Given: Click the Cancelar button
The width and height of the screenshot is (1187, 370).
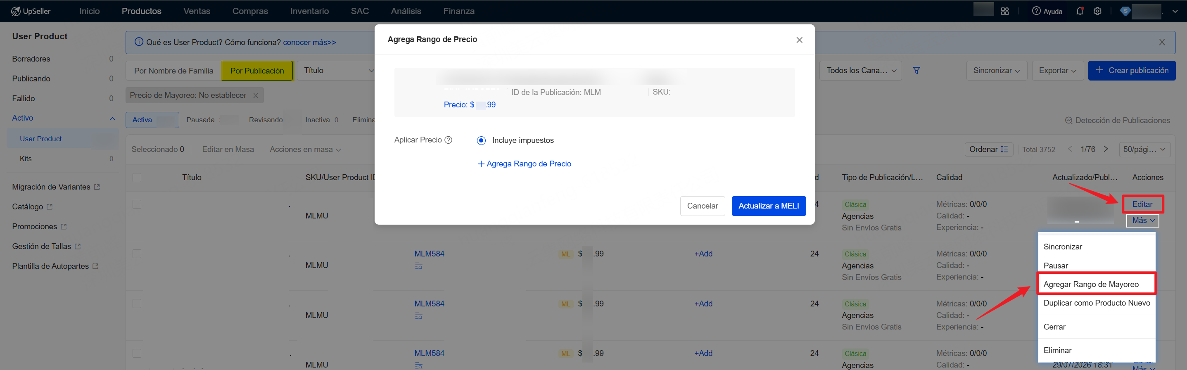Looking at the screenshot, I should coord(702,206).
